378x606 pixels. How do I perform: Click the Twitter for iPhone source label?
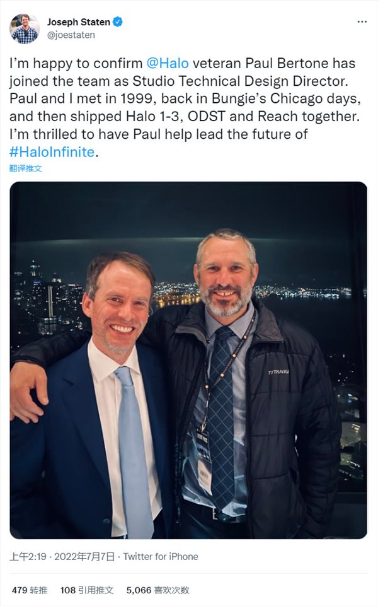(161, 557)
